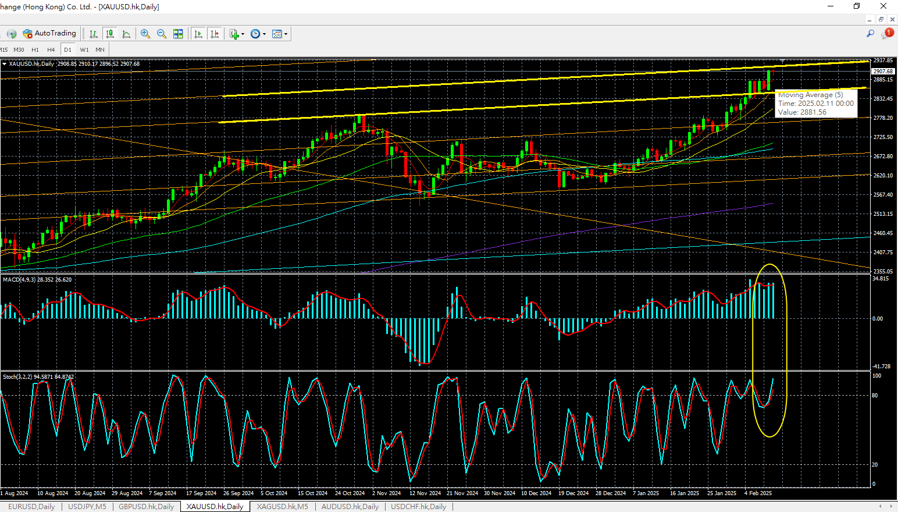Click the 2907.68 current price marker
The image size is (898, 512).
(x=883, y=72)
